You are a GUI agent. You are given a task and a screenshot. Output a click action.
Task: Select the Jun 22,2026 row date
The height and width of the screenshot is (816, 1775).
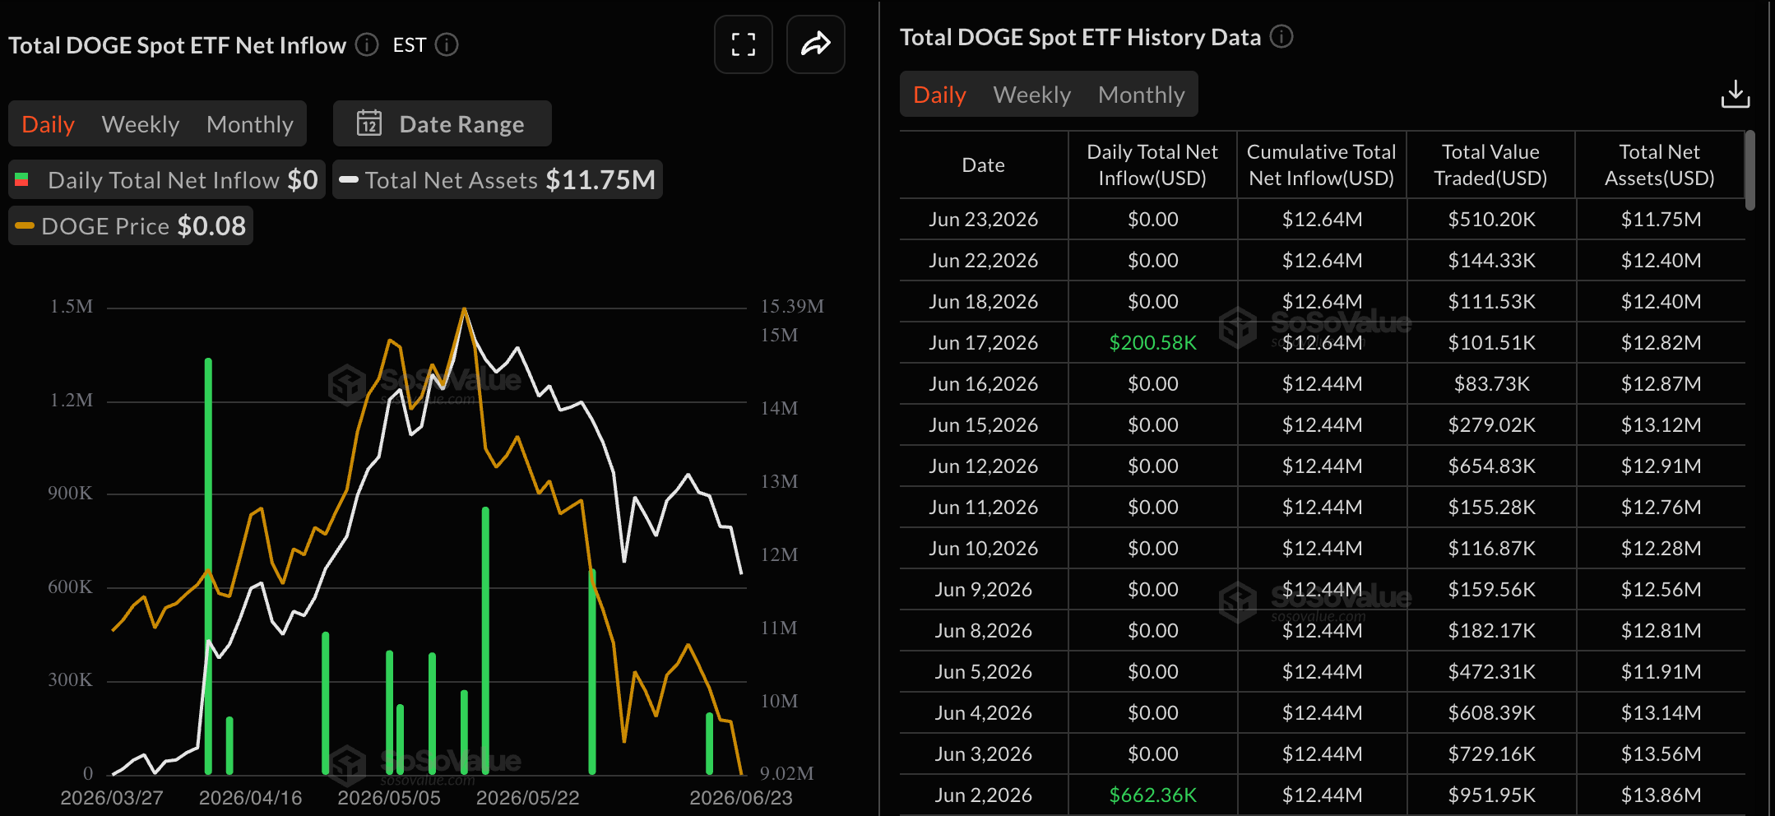point(984,260)
